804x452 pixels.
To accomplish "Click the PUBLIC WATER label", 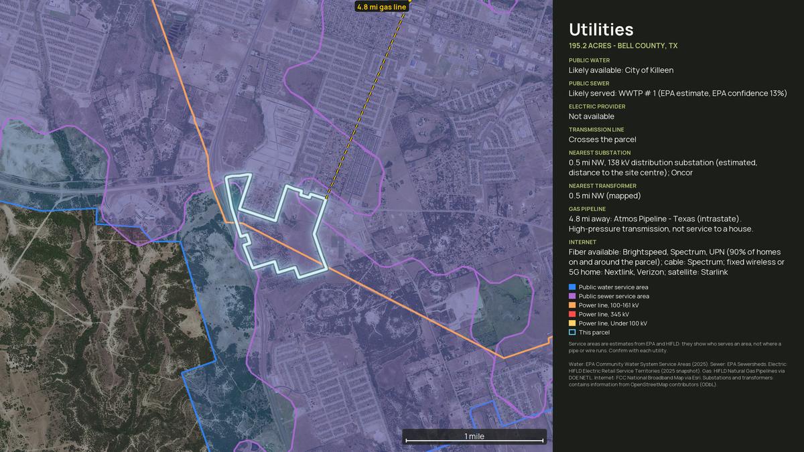I will coord(590,60).
